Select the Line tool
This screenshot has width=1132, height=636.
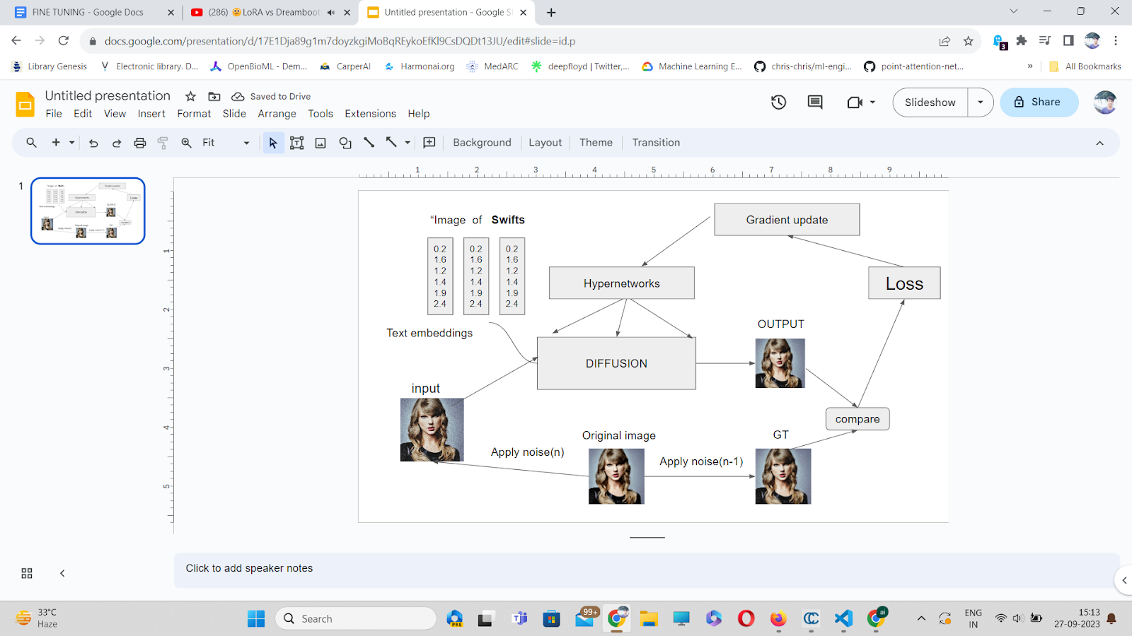pos(368,142)
